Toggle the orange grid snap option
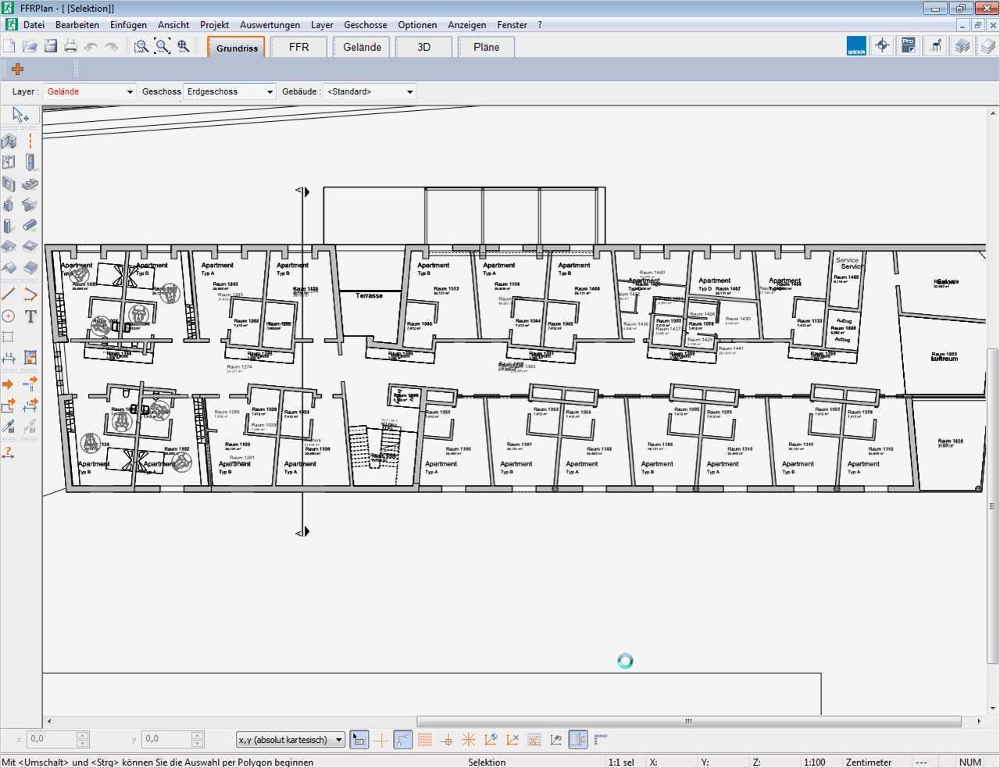The height and width of the screenshot is (768, 1000). tap(425, 739)
